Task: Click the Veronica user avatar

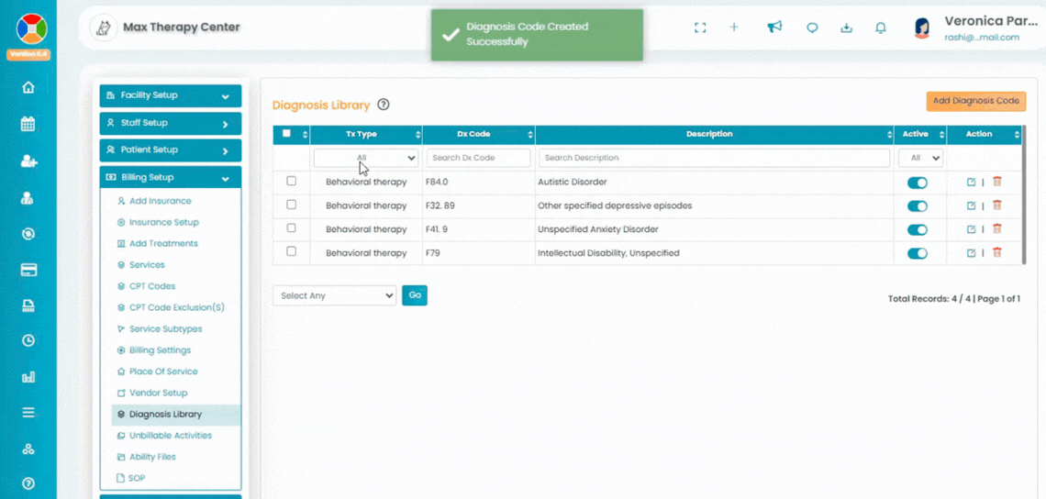Action: pyautogui.click(x=922, y=28)
